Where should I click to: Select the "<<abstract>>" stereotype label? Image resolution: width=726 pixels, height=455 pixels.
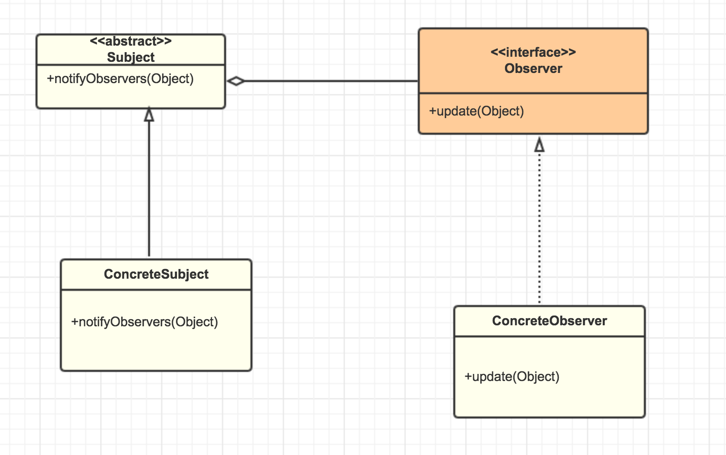pos(131,41)
